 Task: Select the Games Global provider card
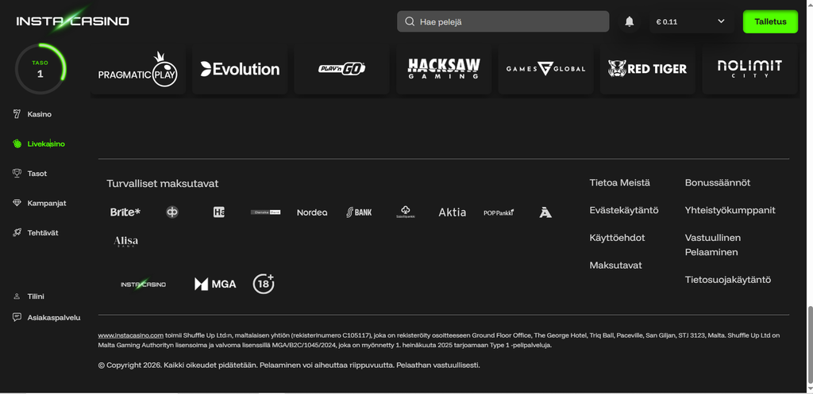click(545, 69)
